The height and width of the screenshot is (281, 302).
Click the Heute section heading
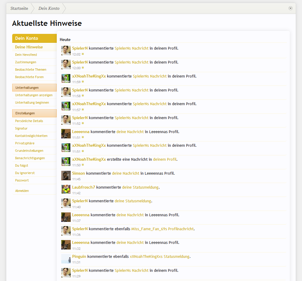pyautogui.click(x=65, y=40)
